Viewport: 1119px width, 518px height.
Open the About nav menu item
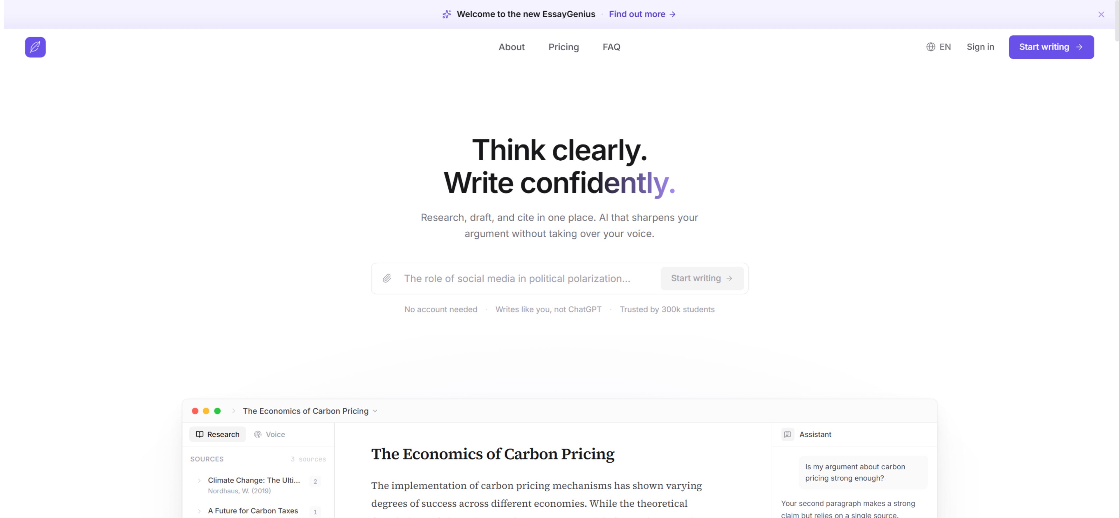click(511, 47)
